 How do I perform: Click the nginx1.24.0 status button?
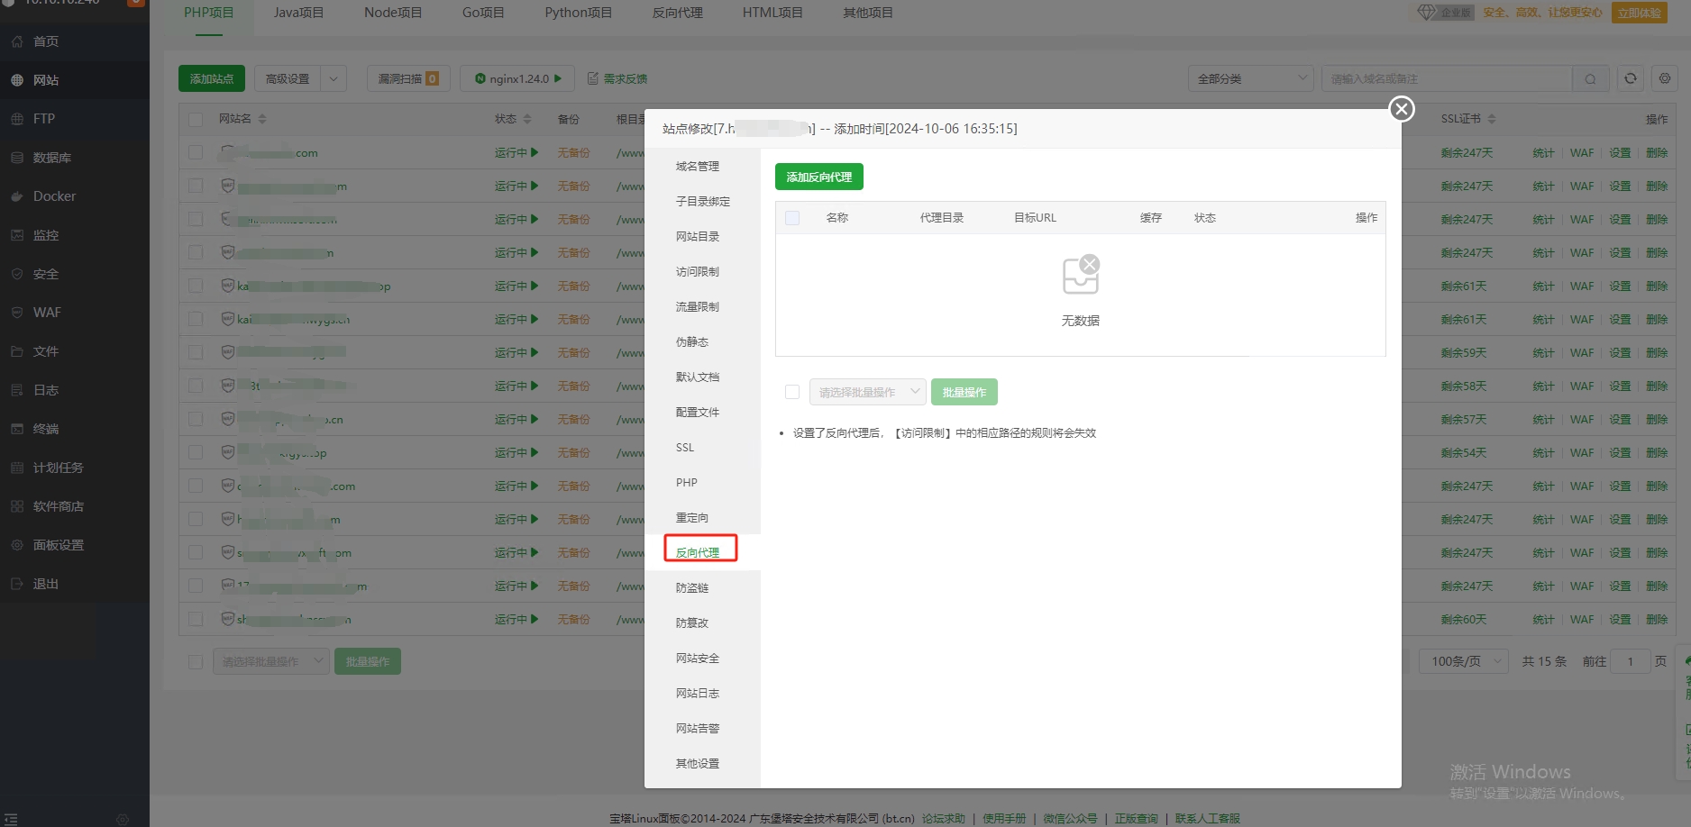tap(518, 78)
